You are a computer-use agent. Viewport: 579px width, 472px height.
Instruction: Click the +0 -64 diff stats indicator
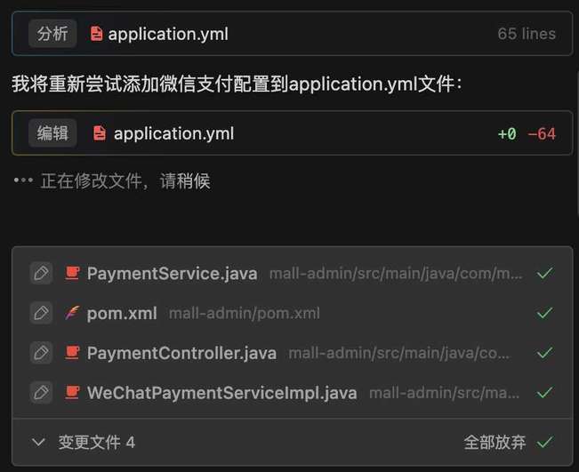click(x=527, y=133)
